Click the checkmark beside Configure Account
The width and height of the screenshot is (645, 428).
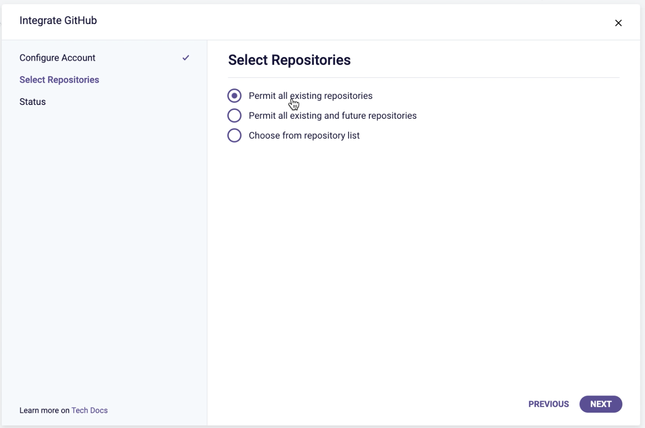[x=186, y=58]
